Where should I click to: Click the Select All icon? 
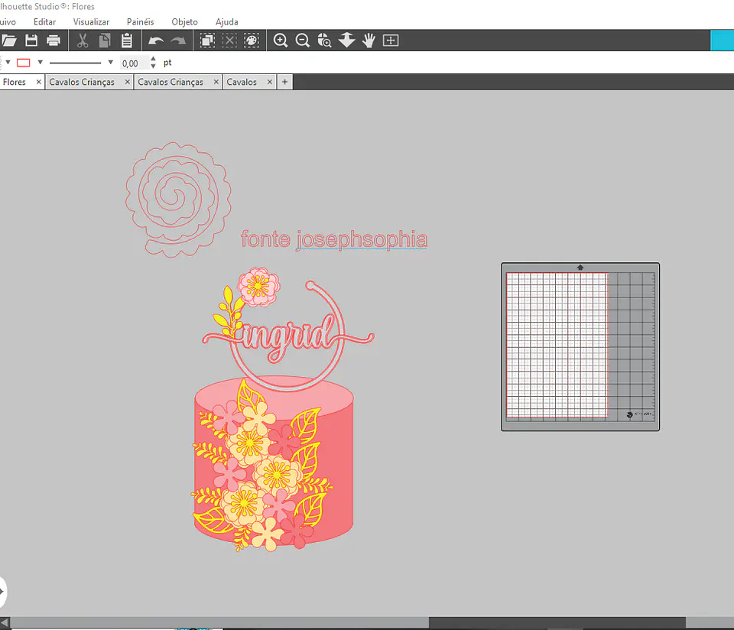207,41
